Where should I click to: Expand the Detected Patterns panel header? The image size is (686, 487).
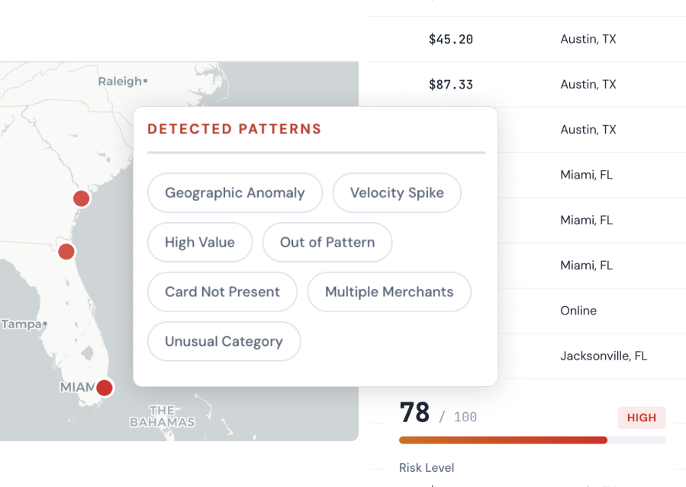click(236, 129)
